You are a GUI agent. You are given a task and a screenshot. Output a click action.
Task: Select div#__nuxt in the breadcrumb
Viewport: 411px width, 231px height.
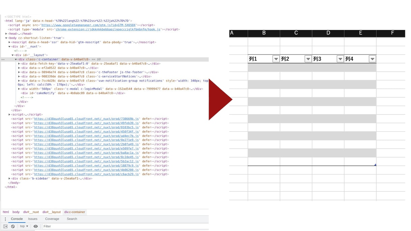[x=31, y=212]
